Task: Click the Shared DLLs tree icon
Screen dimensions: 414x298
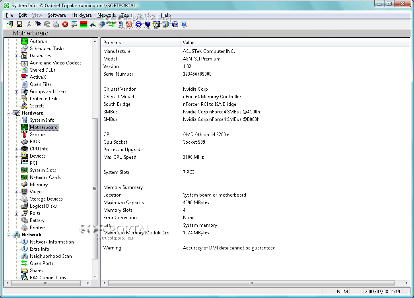Action: tap(24, 70)
